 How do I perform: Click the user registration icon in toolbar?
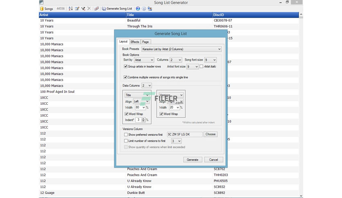pyautogui.click(x=150, y=9)
